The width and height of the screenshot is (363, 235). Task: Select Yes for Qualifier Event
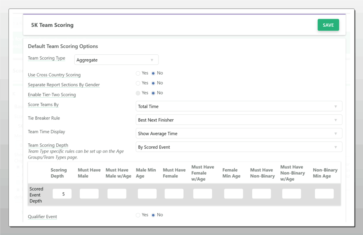click(138, 215)
